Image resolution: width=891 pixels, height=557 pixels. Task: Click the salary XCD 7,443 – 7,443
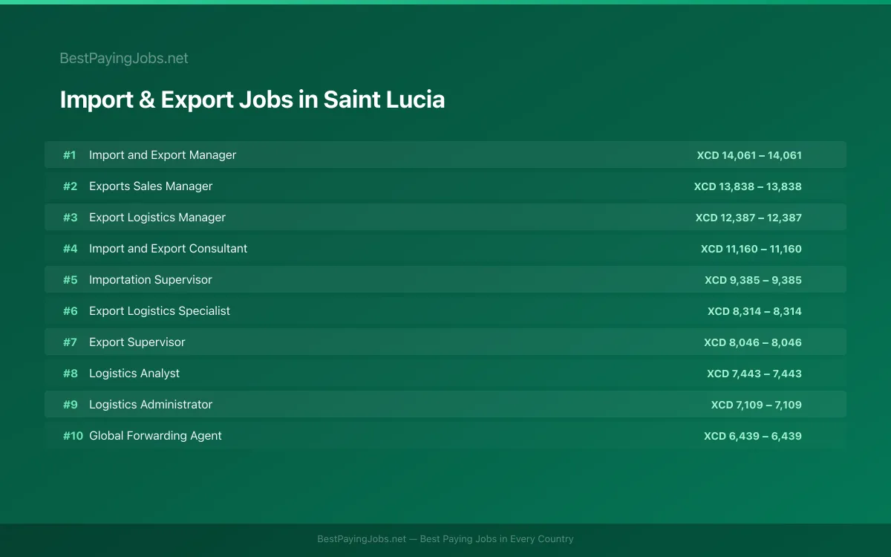point(754,374)
